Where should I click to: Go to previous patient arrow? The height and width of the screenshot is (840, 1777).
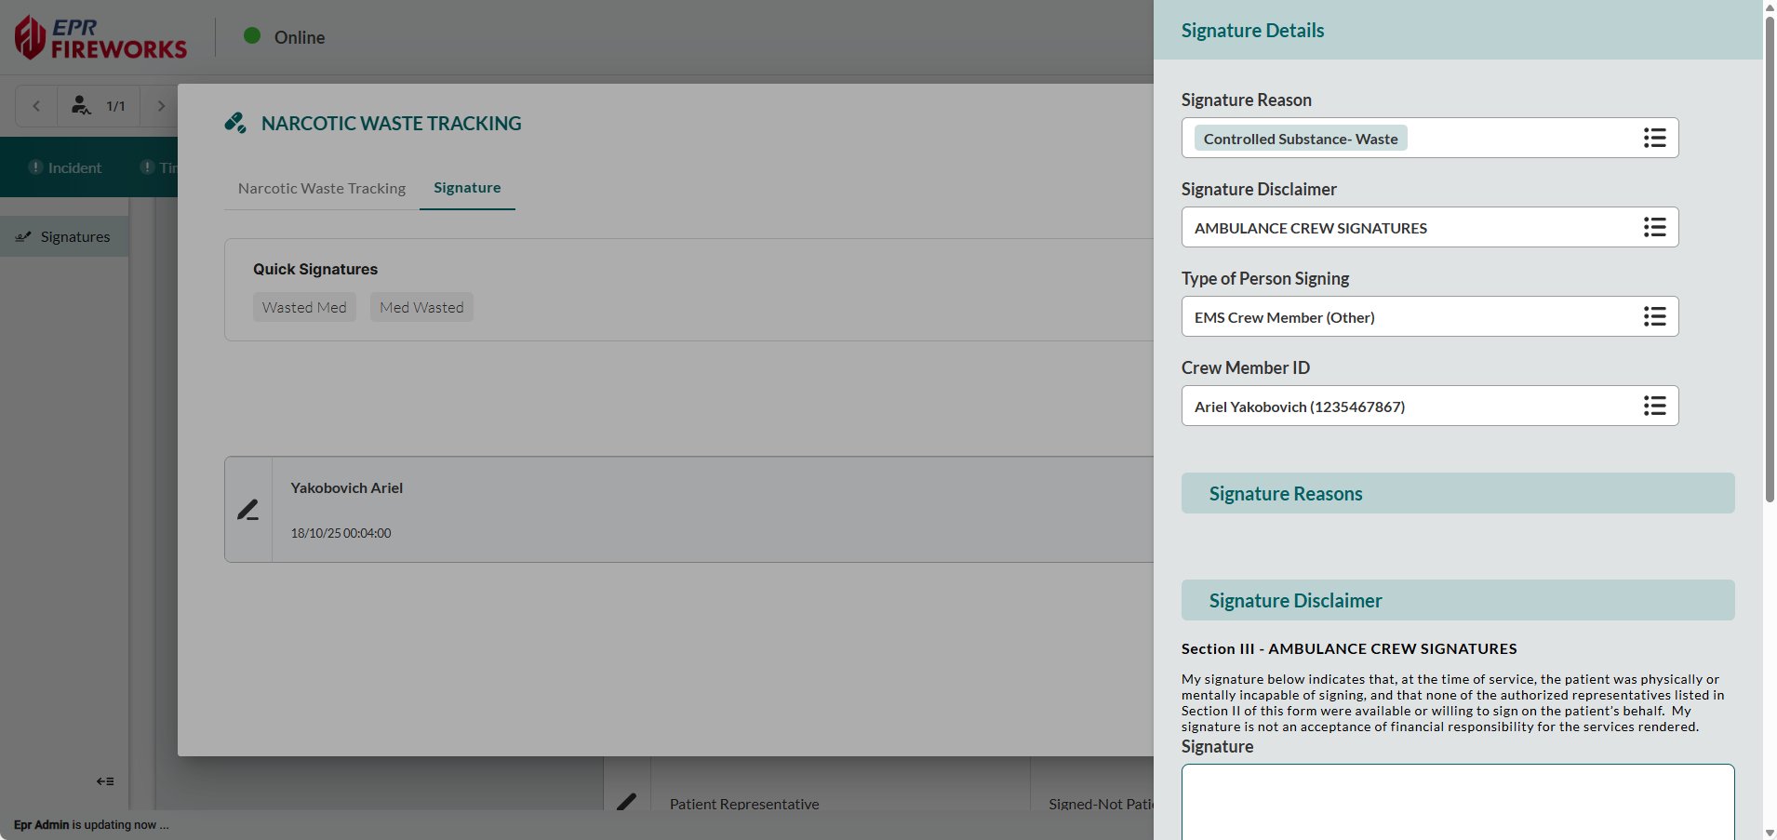[36, 106]
